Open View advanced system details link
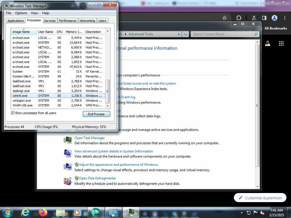This screenshot has height=218, width=291. click(114, 151)
